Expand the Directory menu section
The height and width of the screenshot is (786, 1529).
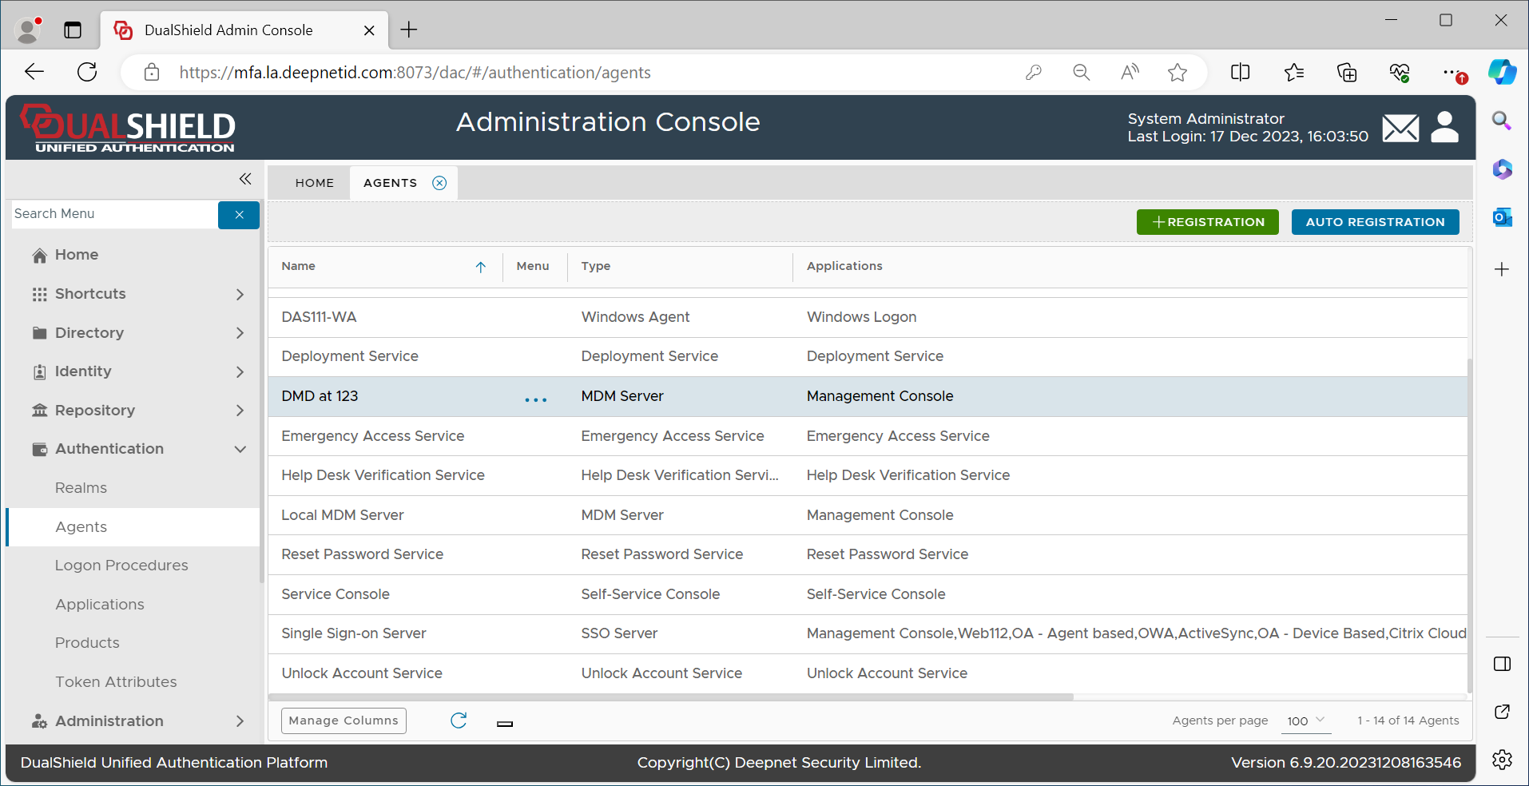(x=240, y=333)
